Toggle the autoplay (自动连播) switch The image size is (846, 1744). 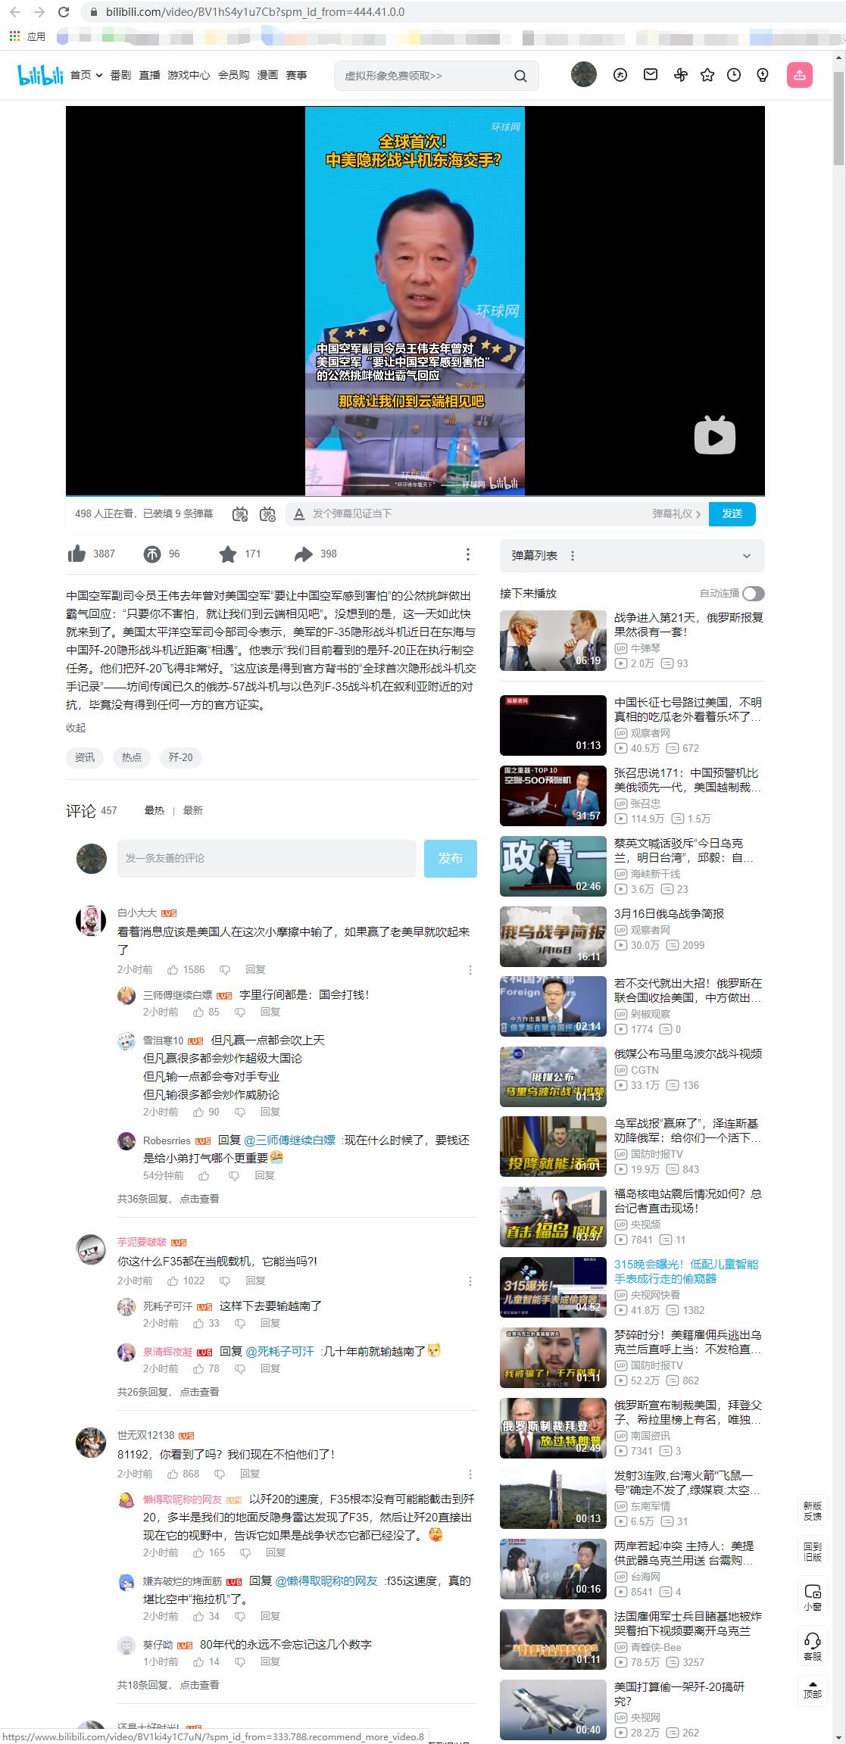[753, 594]
